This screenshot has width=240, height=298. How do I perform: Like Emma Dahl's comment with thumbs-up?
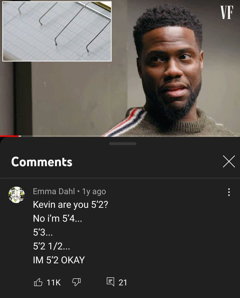pos(38,282)
